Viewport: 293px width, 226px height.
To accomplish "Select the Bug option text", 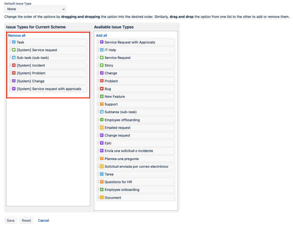I will click(x=108, y=89).
